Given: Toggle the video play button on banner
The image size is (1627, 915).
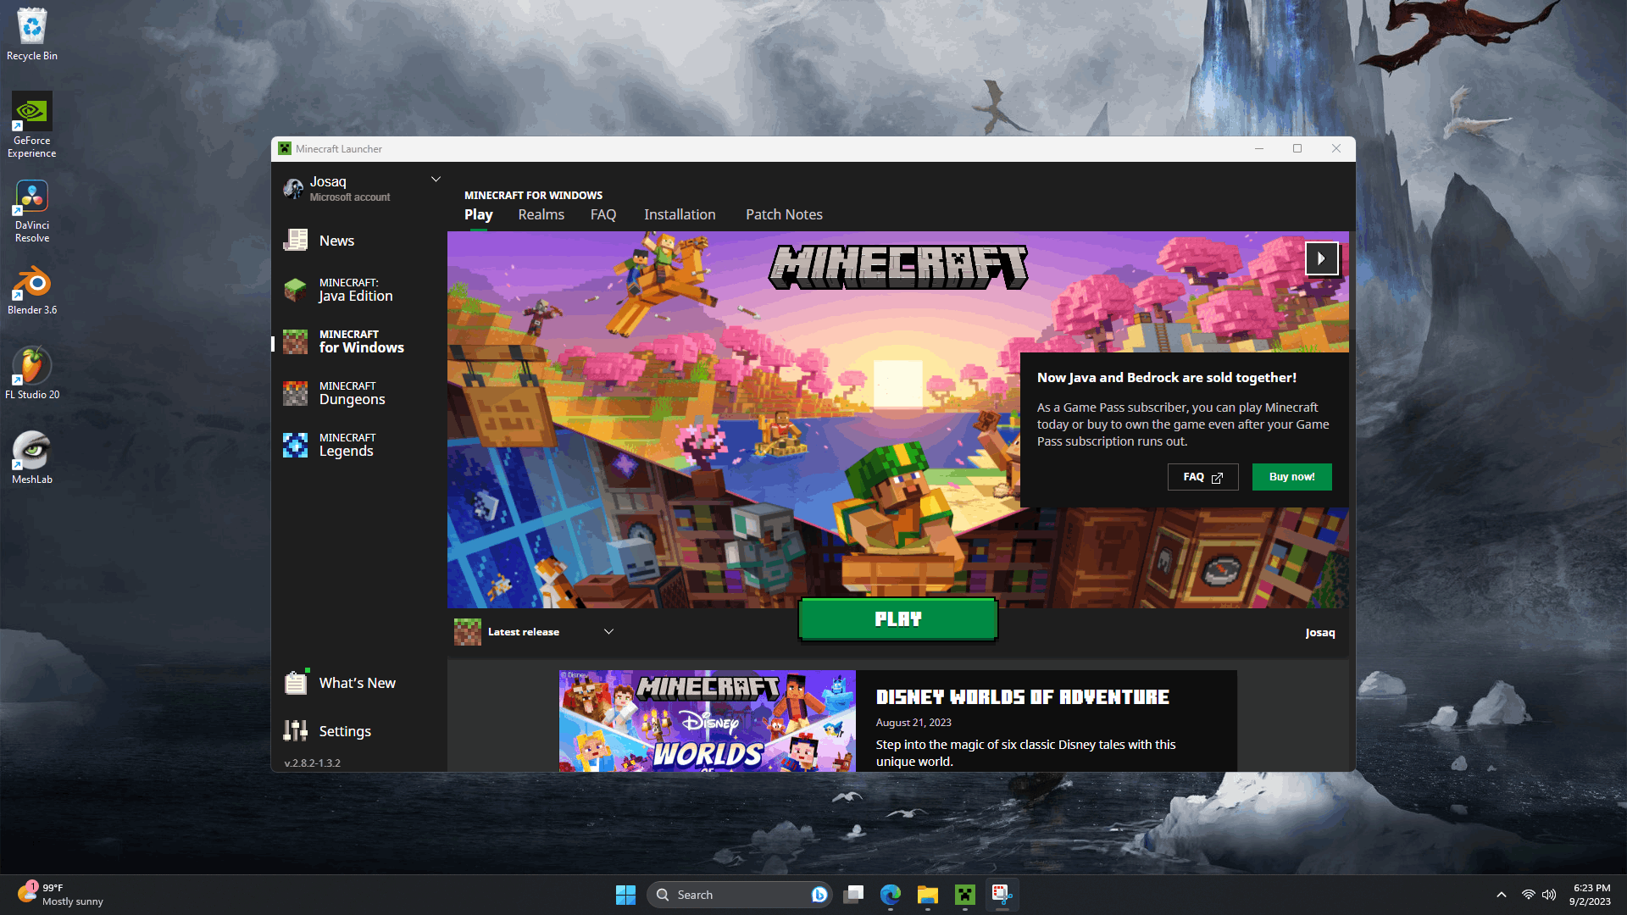Looking at the screenshot, I should [x=1322, y=258].
